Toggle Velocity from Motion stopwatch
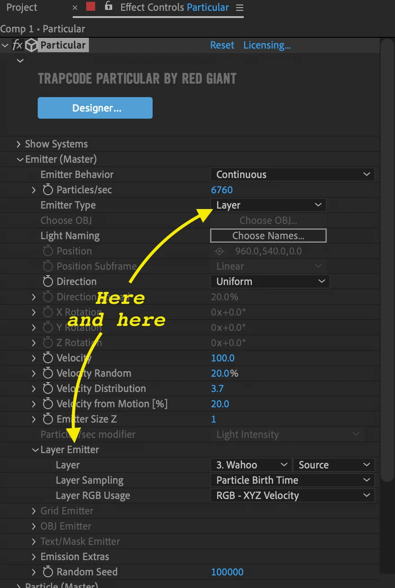Viewport: 395px width, 588px height. (x=48, y=404)
